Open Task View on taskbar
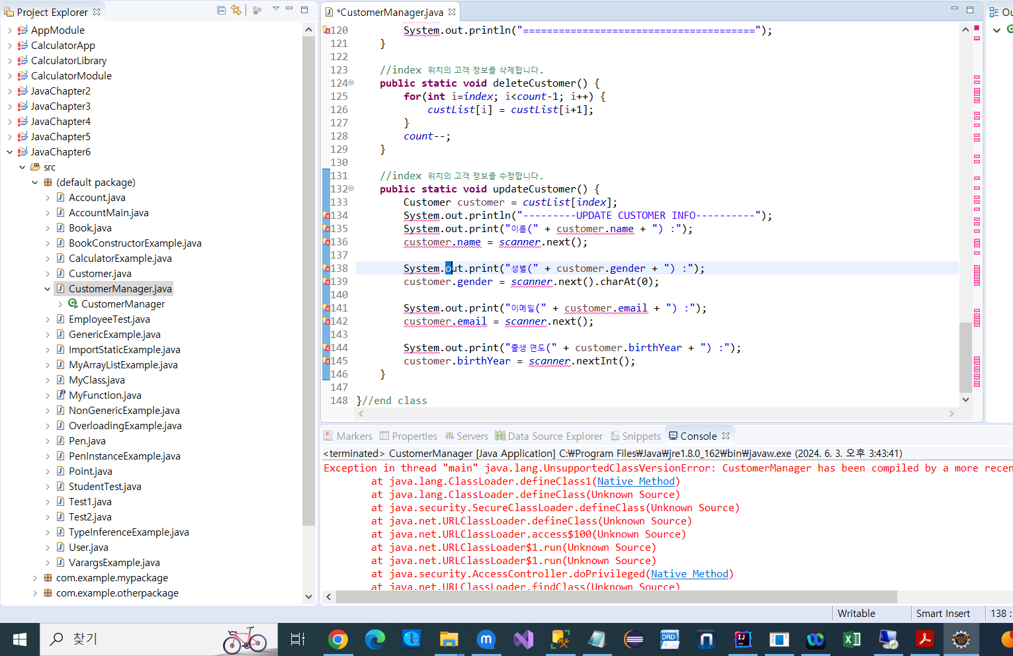1013x656 pixels. click(298, 639)
